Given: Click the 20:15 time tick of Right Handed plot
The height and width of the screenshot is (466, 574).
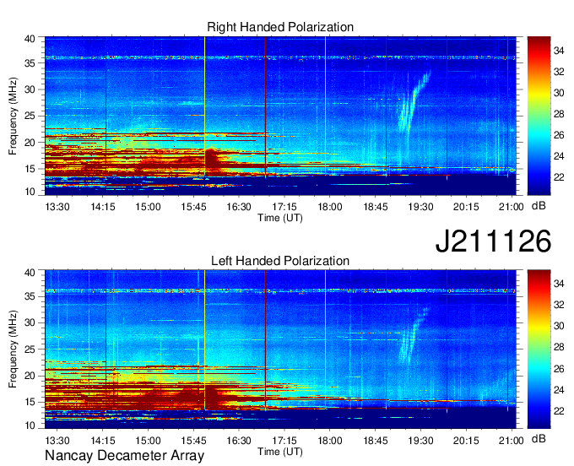Looking at the screenshot, I should (x=466, y=207).
